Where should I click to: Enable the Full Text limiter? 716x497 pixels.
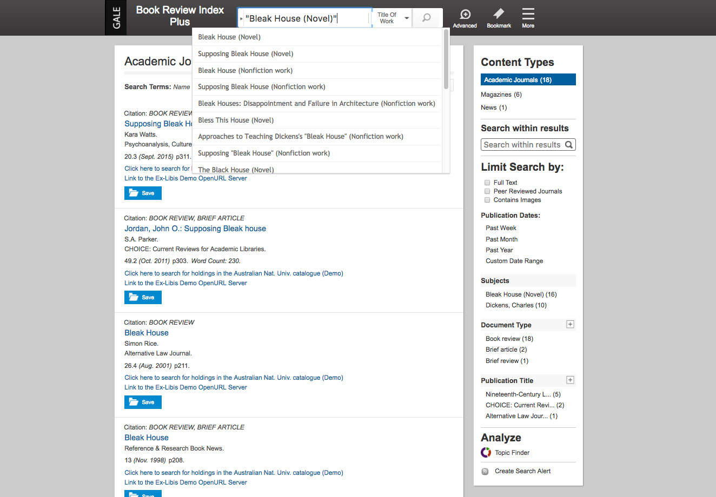(487, 183)
